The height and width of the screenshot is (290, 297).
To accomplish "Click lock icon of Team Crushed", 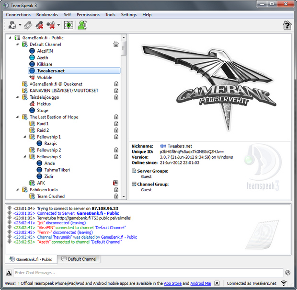I will [x=116, y=196].
